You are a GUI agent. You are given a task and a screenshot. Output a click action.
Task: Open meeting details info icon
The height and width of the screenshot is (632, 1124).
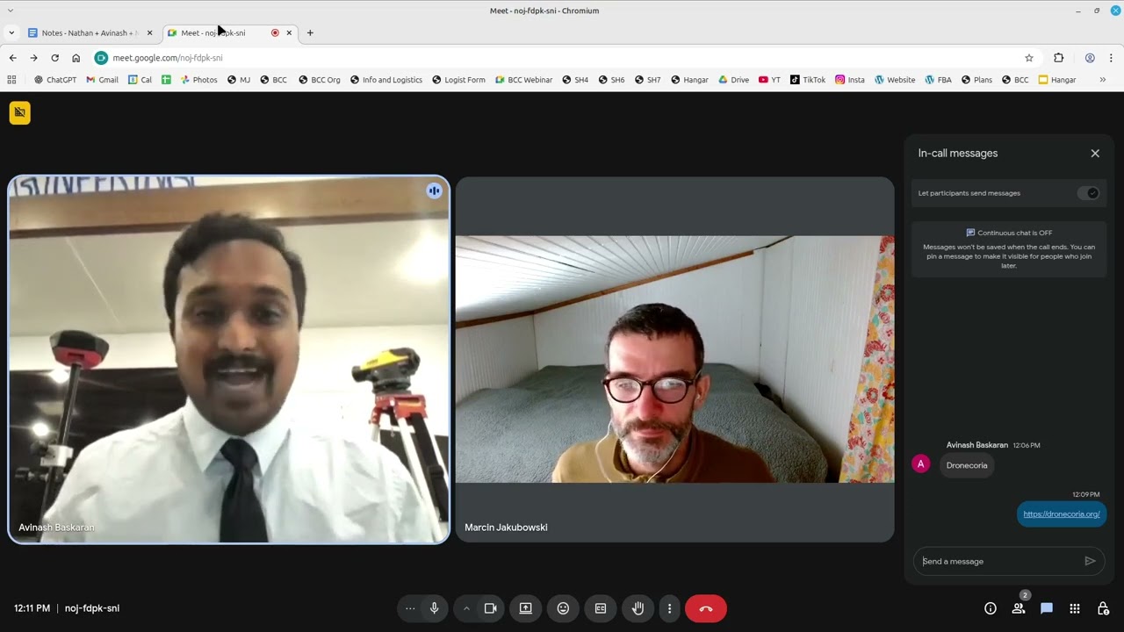[x=991, y=608]
